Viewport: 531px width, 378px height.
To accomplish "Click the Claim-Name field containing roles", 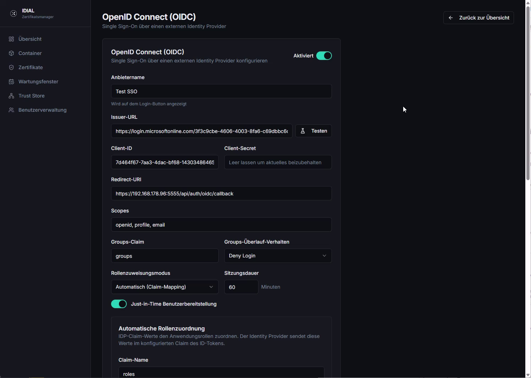I will (221, 372).
